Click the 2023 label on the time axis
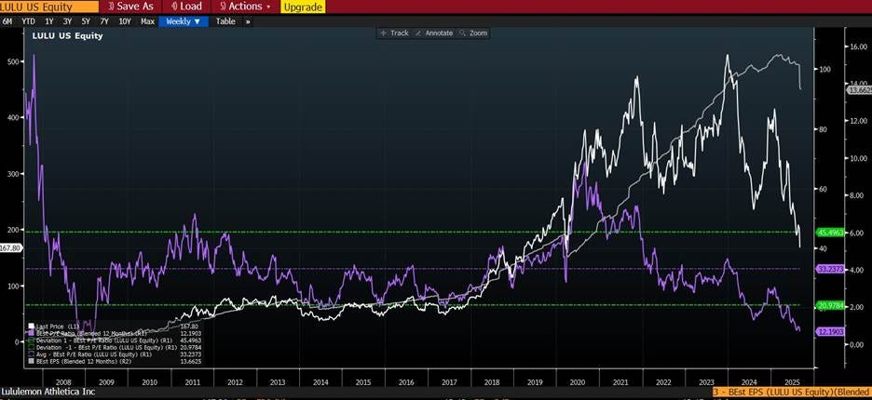Screen dimensions: 872x400 point(706,382)
